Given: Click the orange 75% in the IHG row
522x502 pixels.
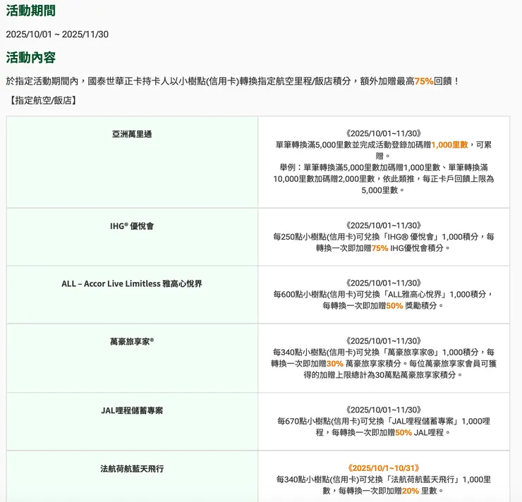Looking at the screenshot, I should pyautogui.click(x=380, y=248).
